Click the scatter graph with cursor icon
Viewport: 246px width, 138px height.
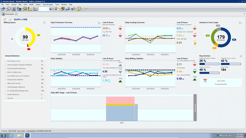pyautogui.click(x=35, y=9)
